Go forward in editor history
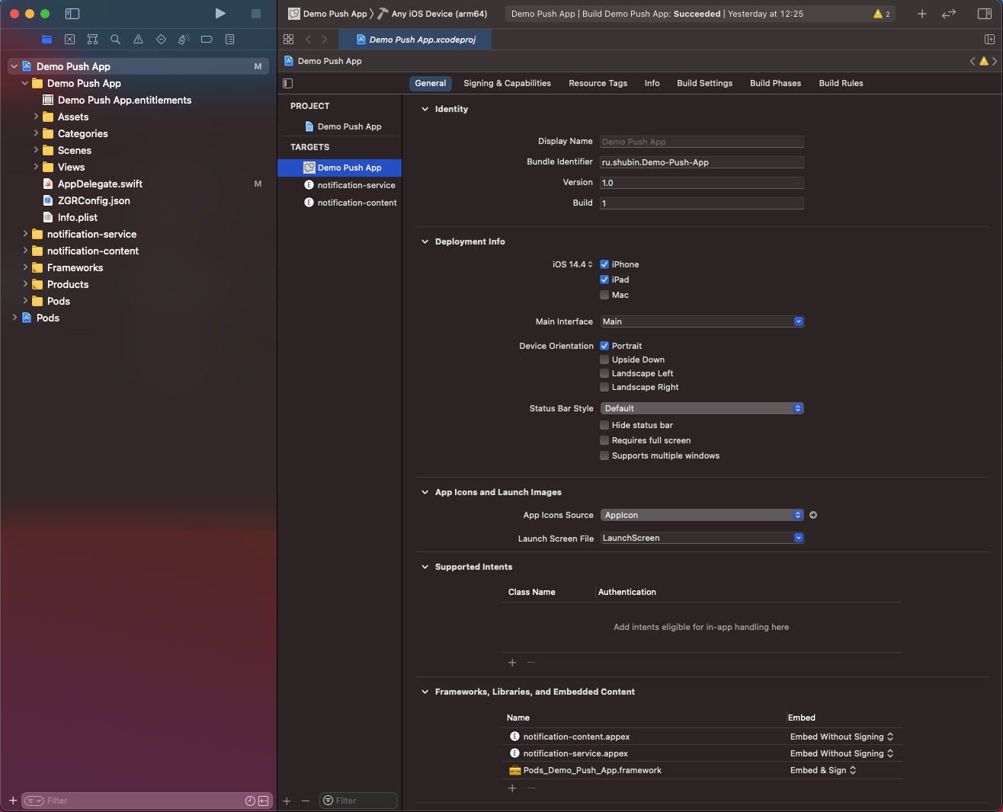Image resolution: width=1003 pixels, height=812 pixels. tap(325, 39)
